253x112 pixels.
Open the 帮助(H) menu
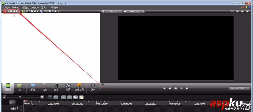click(x=55, y=7)
